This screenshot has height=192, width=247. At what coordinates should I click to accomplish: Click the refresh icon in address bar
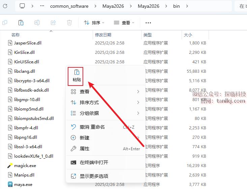pyautogui.click(x=5, y=6)
